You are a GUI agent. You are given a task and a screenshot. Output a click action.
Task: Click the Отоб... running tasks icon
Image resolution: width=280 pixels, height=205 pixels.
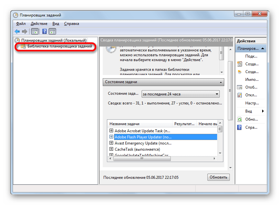point(239,87)
